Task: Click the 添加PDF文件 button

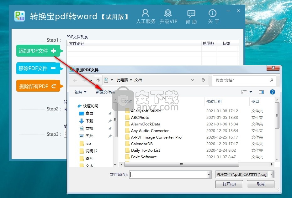Action: coord(39,51)
